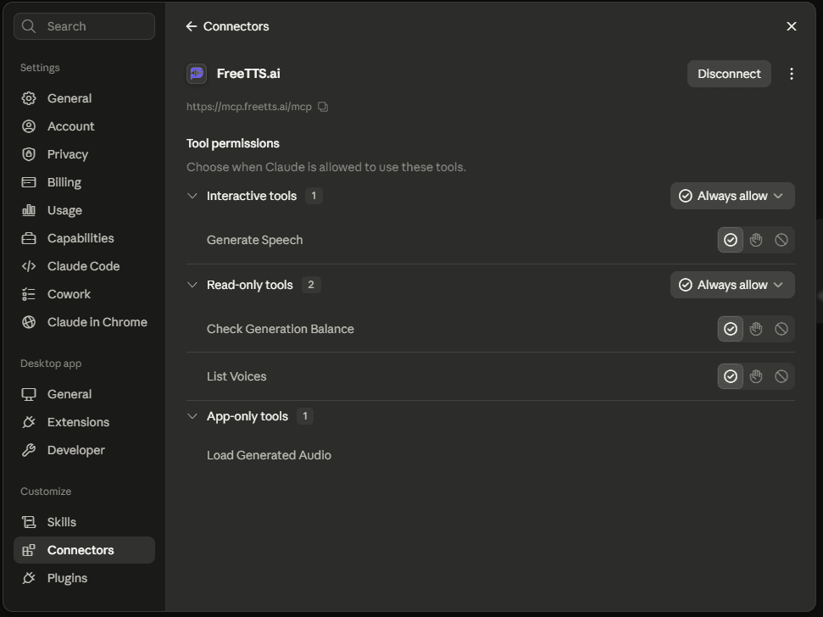Viewport: 823px width, 617px height.
Task: Open the Skills page
Action: click(84, 522)
